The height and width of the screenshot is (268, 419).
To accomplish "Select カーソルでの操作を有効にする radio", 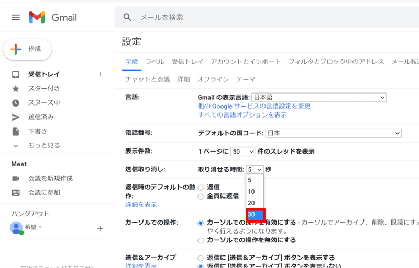I will click(201, 223).
